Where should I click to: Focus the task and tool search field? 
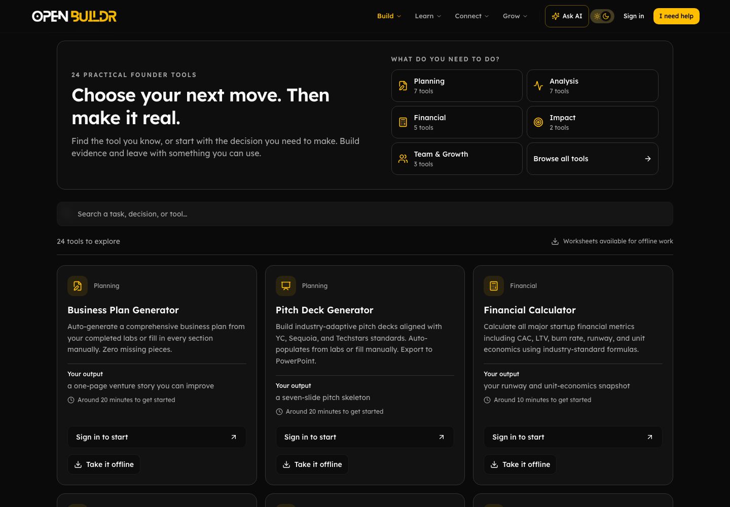tap(365, 214)
